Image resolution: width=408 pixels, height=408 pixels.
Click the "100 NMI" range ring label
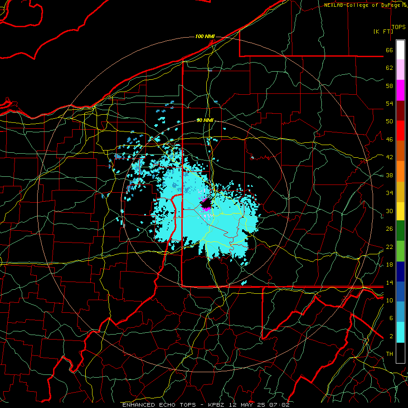pos(205,36)
